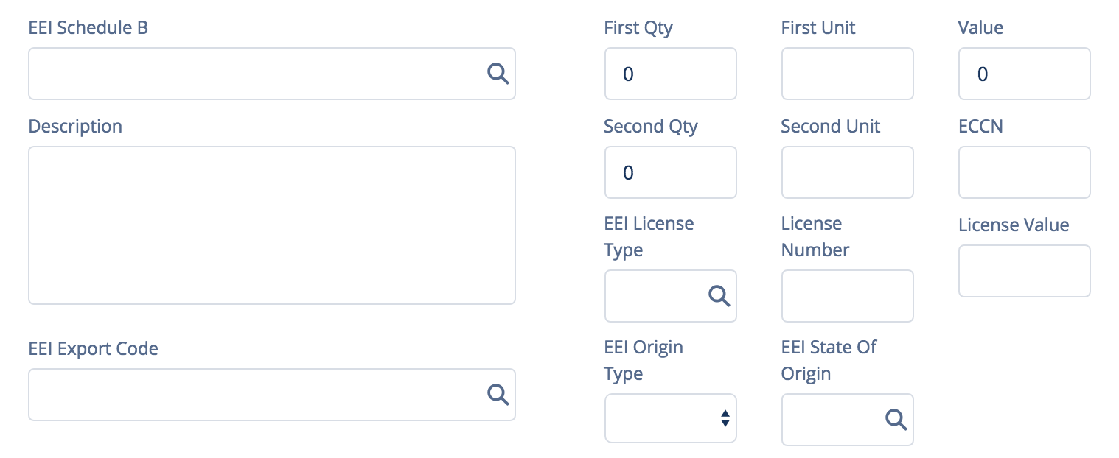Click the First Qty field
Screen dimensions: 1119x458
coord(671,74)
